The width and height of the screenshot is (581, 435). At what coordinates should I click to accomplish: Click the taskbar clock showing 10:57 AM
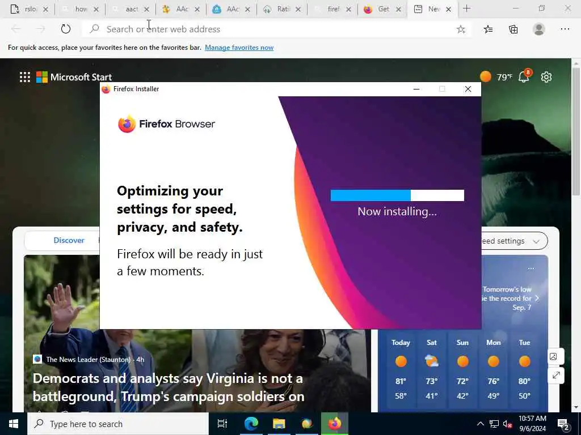pyautogui.click(x=532, y=424)
